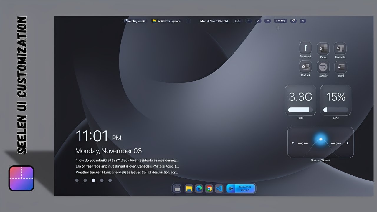Open File Explorer from the dock
The width and height of the screenshot is (377, 212).
coord(189,189)
